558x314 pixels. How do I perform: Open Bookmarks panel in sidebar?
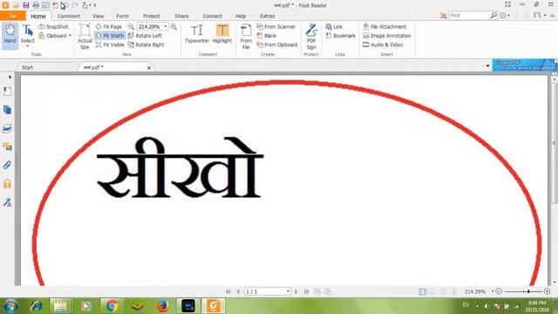click(7, 92)
